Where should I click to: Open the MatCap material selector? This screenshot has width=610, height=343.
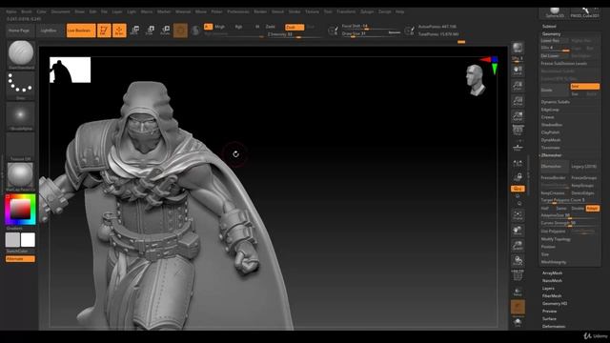(x=20, y=175)
